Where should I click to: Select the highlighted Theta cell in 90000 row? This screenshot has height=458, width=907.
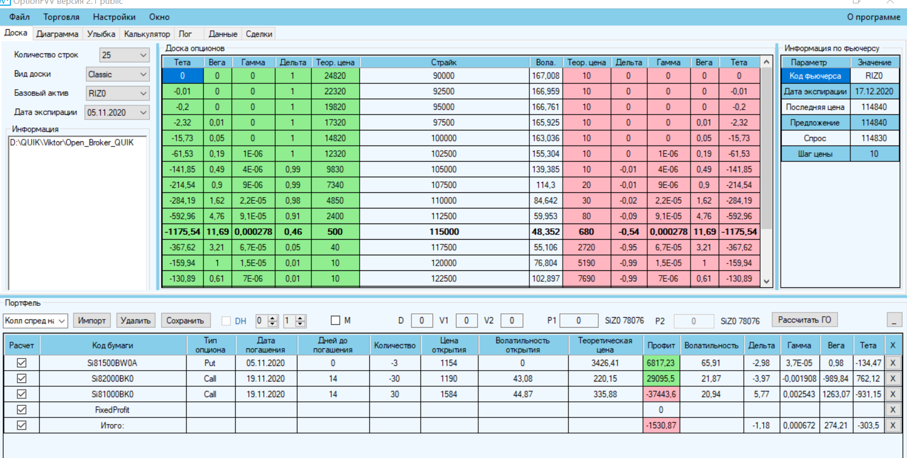183,76
